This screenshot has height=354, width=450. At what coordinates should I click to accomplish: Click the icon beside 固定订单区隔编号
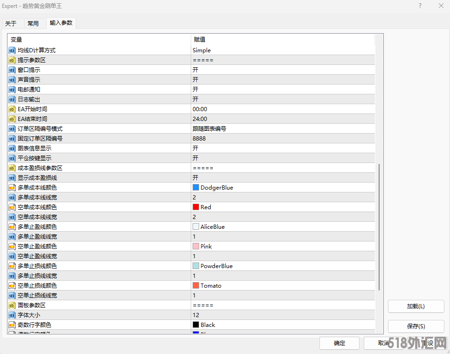(x=12, y=139)
